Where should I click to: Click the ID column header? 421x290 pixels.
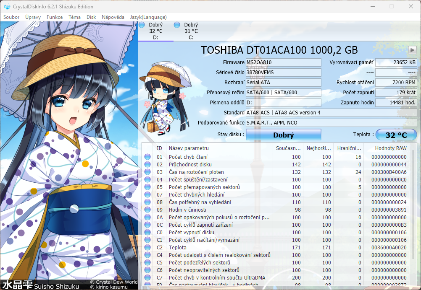pos(160,148)
